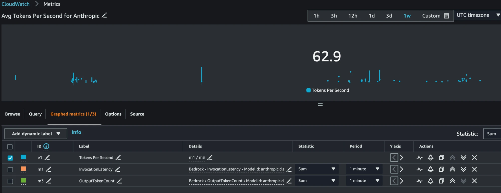501x193 pixels.
Task: Open InvocationLatency Period dropdown
Action: (364, 169)
